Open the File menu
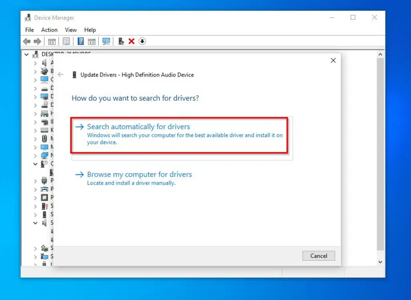Image resolution: width=411 pixels, height=300 pixels. pos(29,30)
